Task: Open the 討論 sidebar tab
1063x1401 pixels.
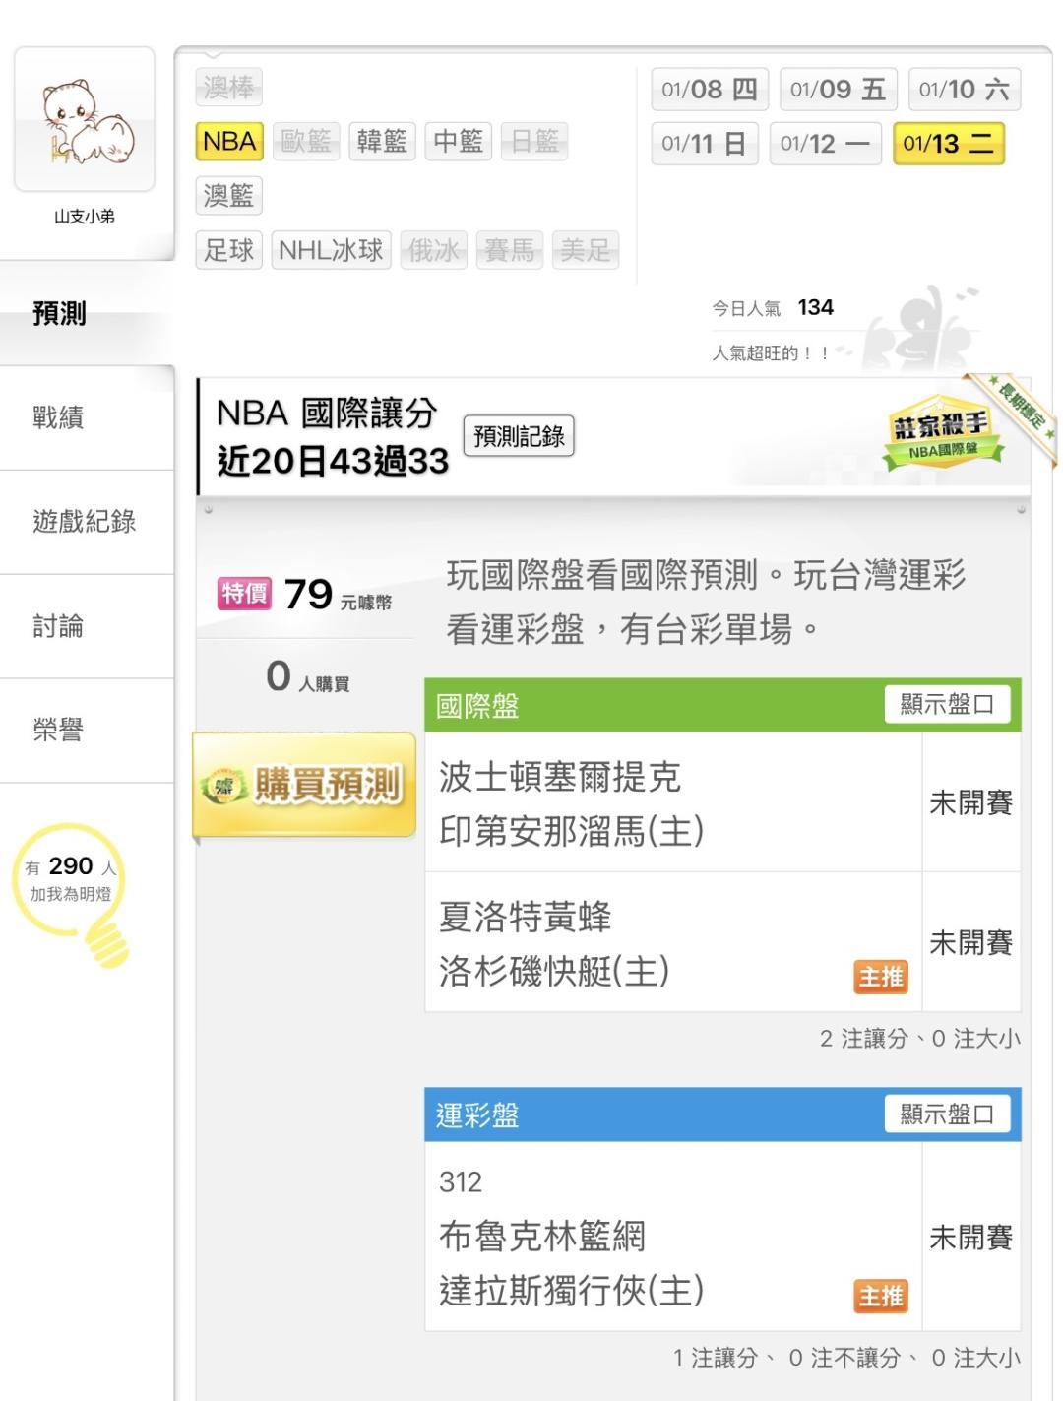Action: coord(59,626)
